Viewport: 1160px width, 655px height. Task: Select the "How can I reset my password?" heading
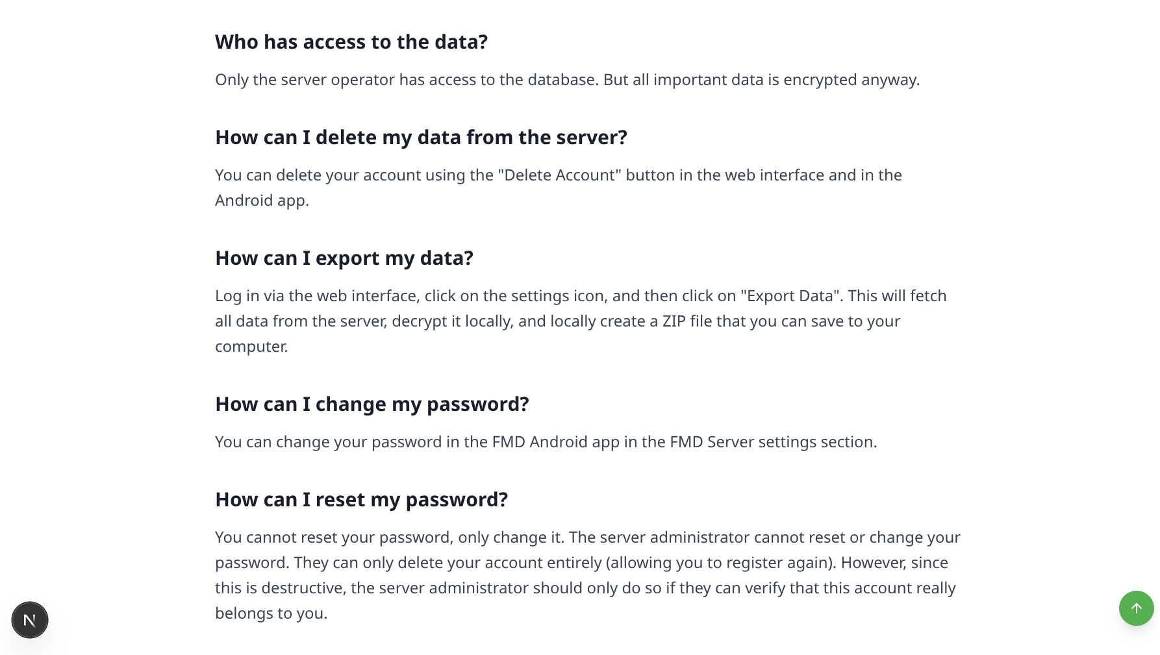(x=361, y=500)
